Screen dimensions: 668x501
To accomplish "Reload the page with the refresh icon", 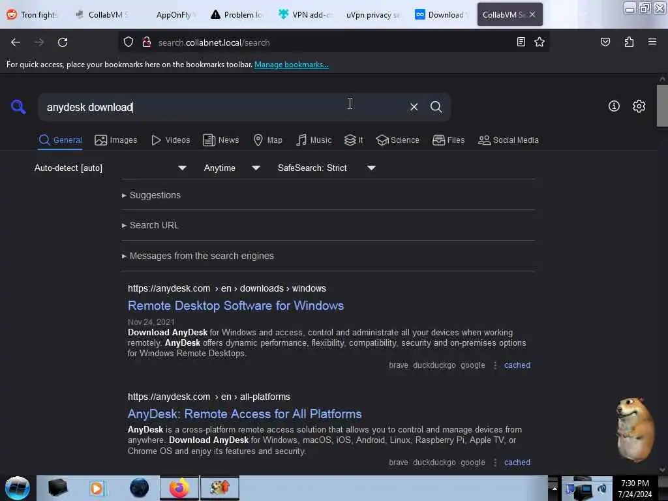I will 63,42.
